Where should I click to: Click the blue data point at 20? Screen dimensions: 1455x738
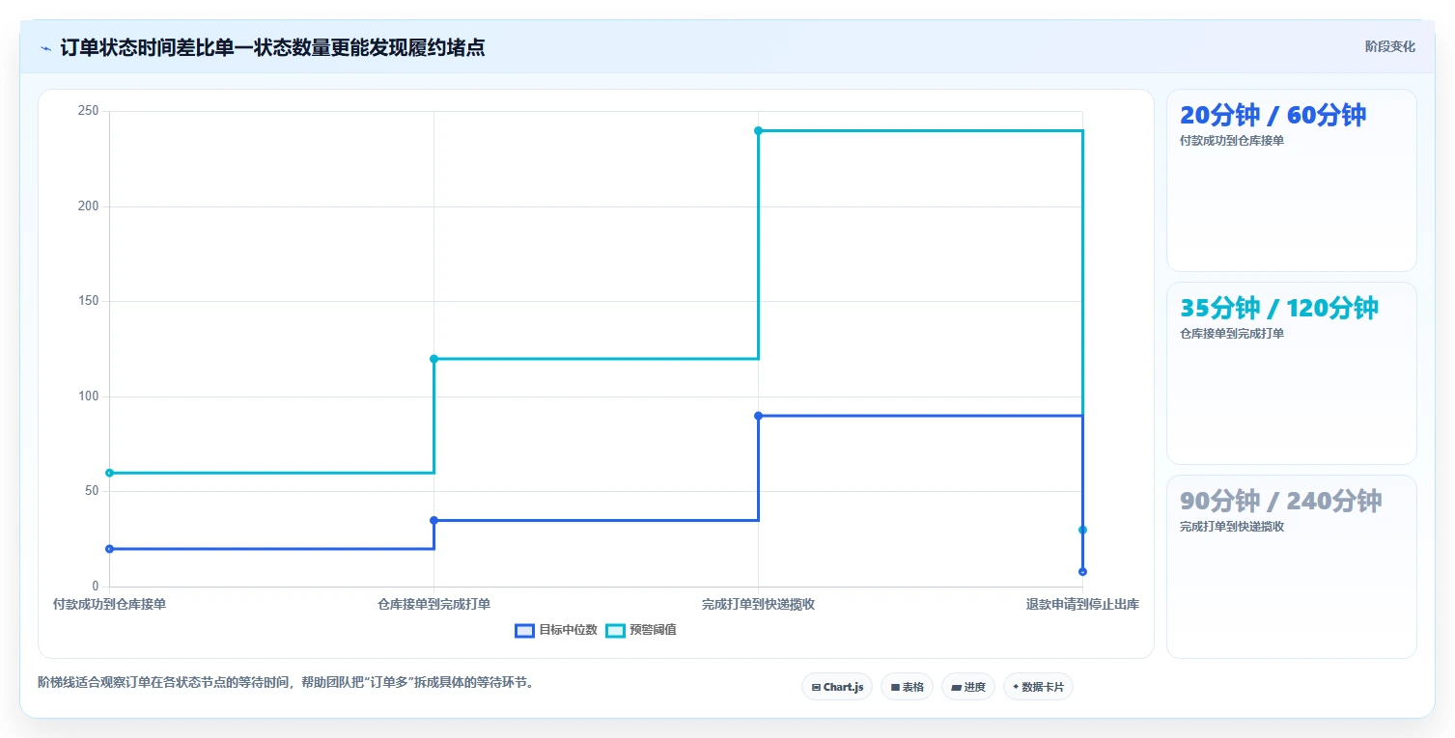(109, 549)
